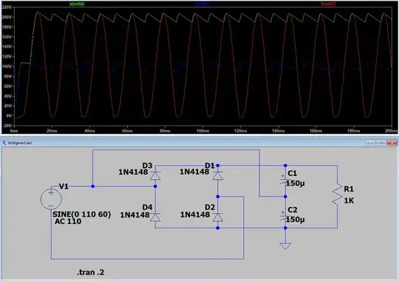Select the red trace label in plot header

(328, 4)
